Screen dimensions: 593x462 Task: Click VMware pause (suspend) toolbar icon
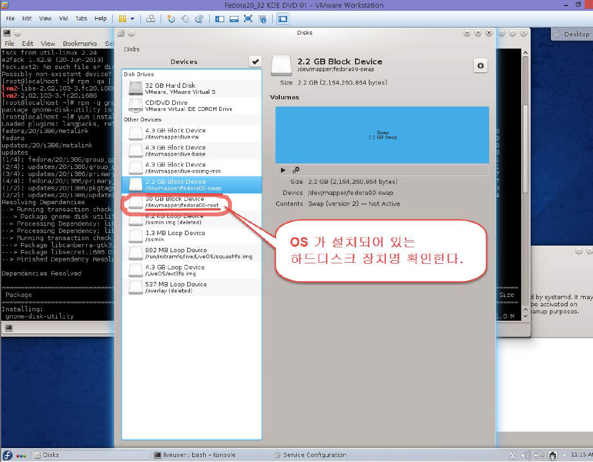pyautogui.click(x=123, y=19)
